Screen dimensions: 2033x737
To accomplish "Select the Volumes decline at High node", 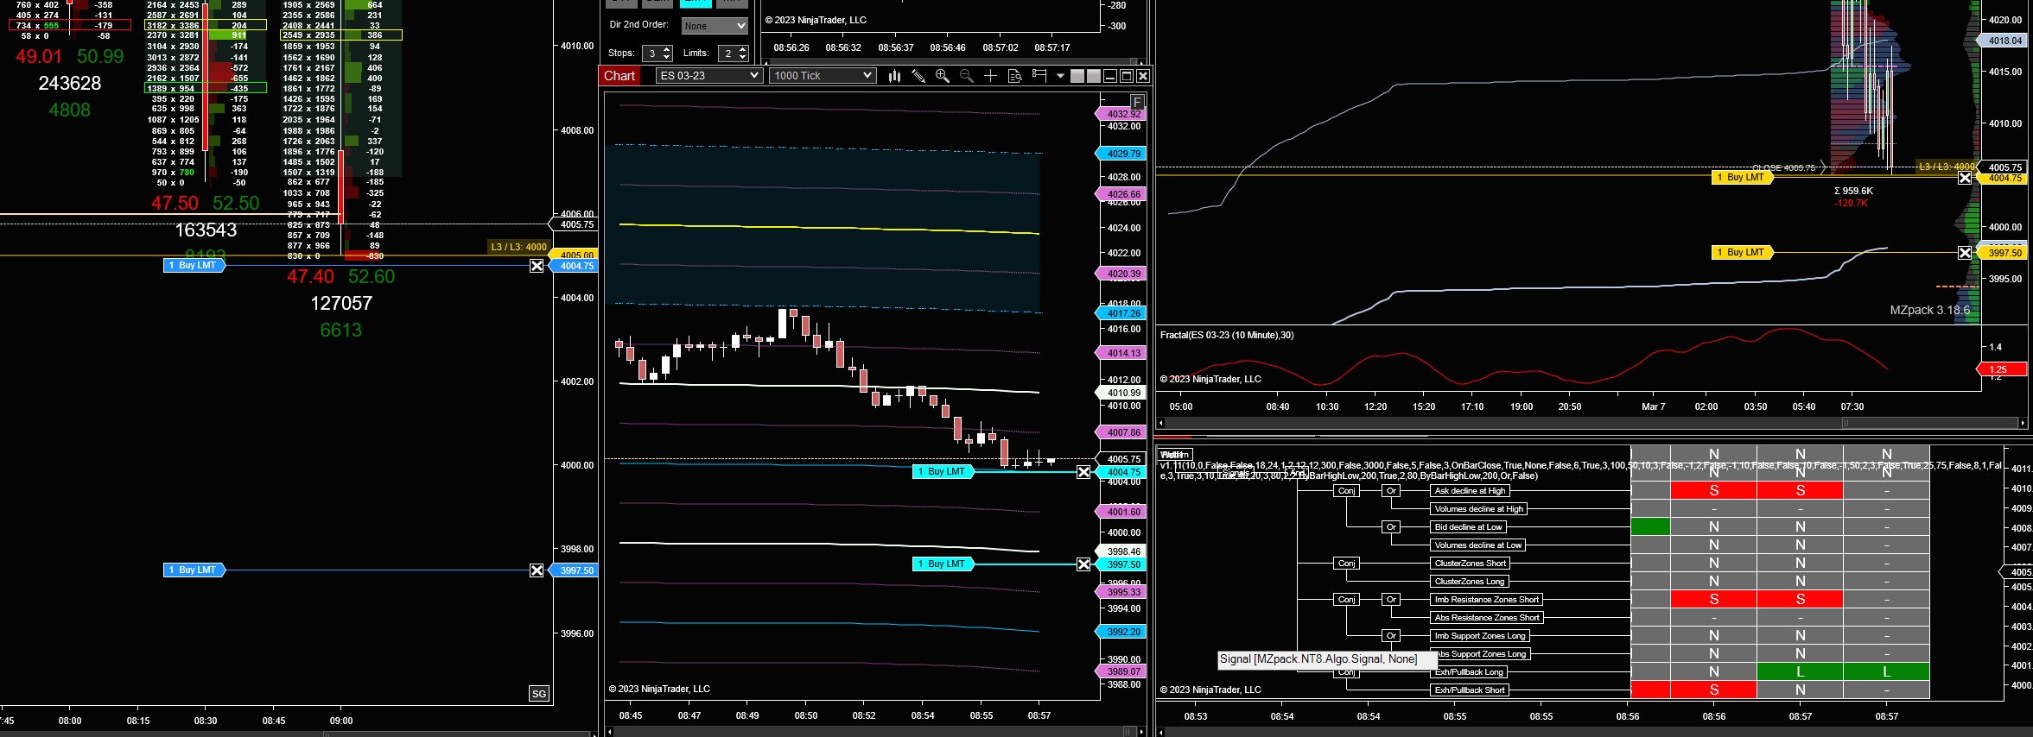I will pyautogui.click(x=1478, y=509).
